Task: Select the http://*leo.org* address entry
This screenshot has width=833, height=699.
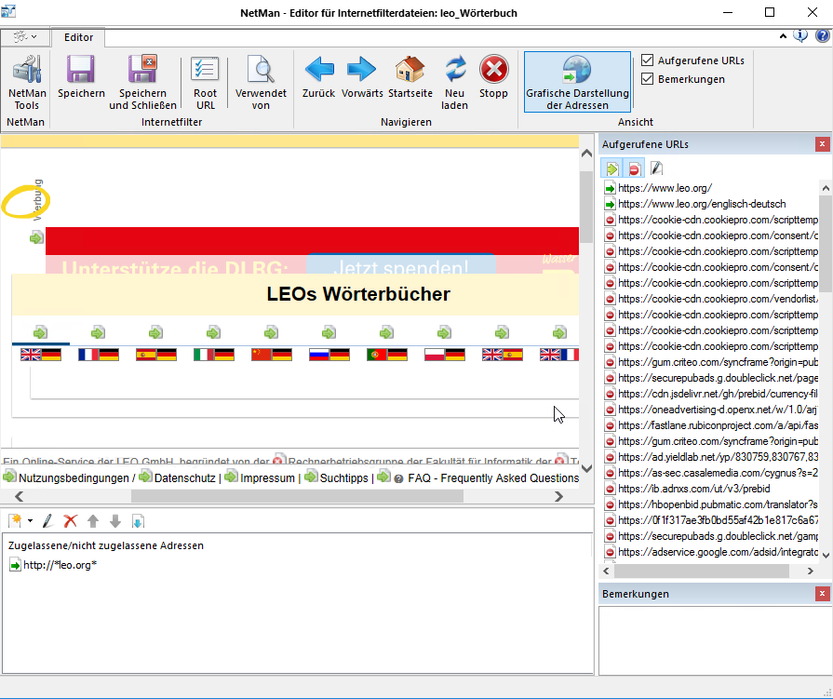Action: pyautogui.click(x=60, y=565)
